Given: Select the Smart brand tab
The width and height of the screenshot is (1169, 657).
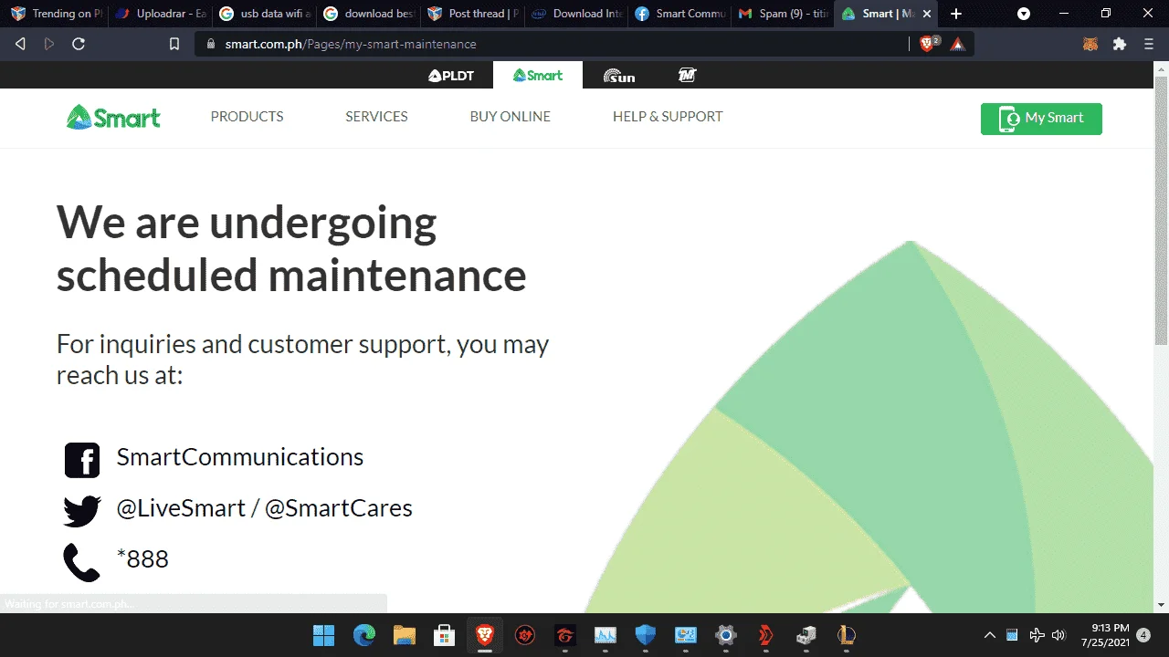Looking at the screenshot, I should click(x=538, y=75).
